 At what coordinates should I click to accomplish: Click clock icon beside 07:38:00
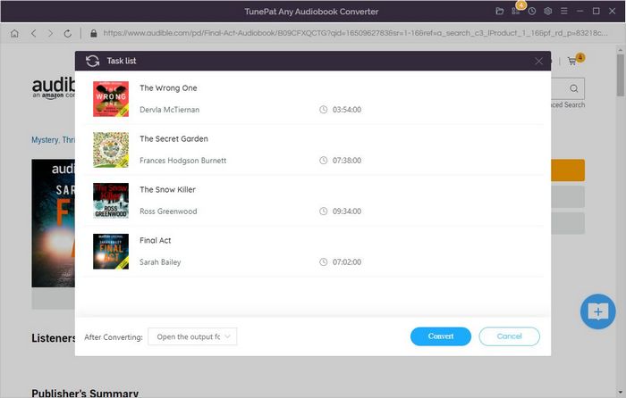pos(324,160)
